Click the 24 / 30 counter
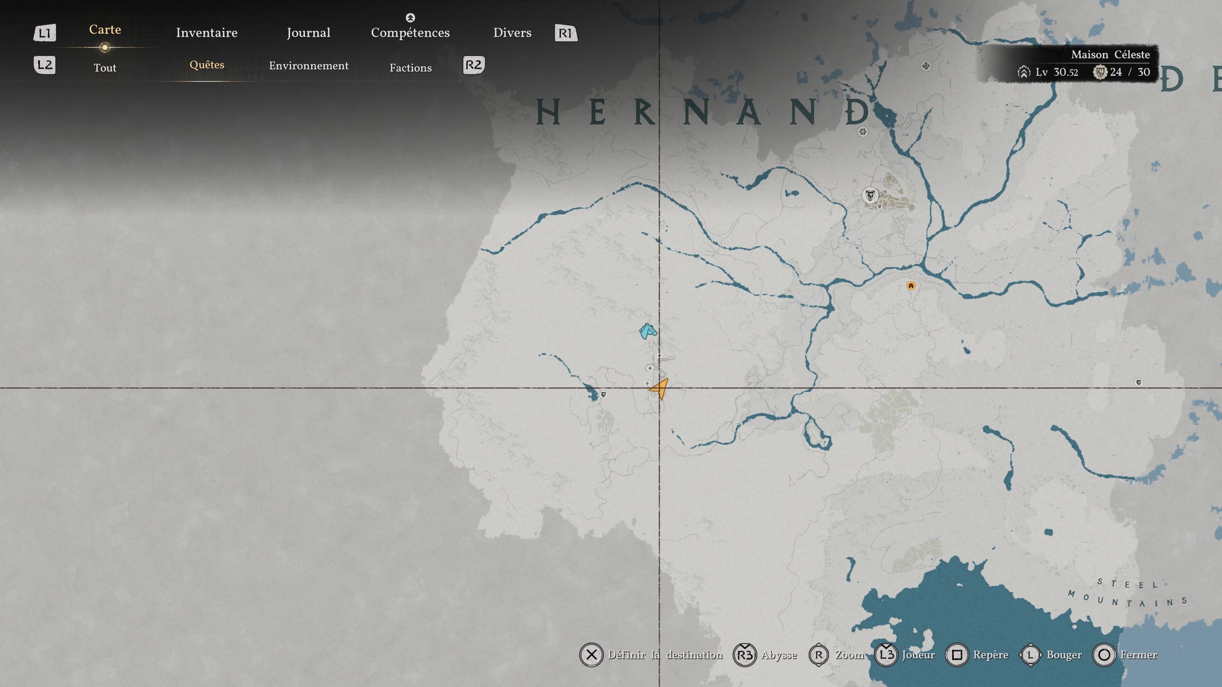The image size is (1222, 687). (1130, 72)
